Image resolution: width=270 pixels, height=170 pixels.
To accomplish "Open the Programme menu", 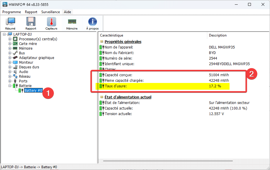I will pos(12,12).
